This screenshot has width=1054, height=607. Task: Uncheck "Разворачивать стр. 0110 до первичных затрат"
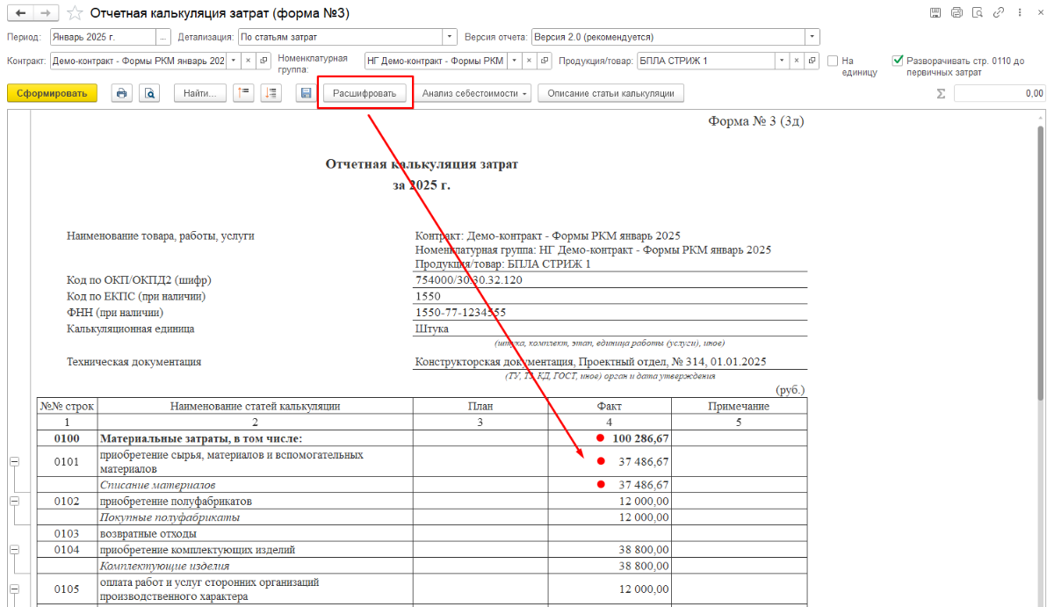[898, 61]
